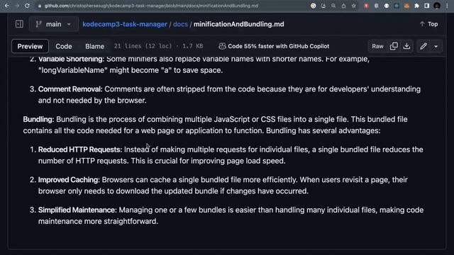Click the 'Variable Shortening:' text
The image size is (454, 255).
click(71, 59)
